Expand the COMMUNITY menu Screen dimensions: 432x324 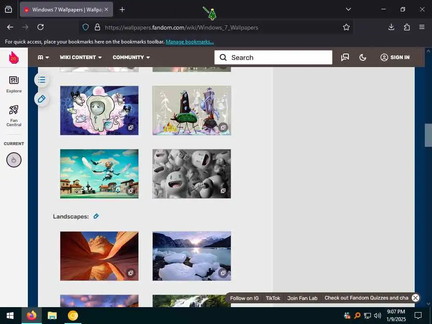tap(131, 57)
